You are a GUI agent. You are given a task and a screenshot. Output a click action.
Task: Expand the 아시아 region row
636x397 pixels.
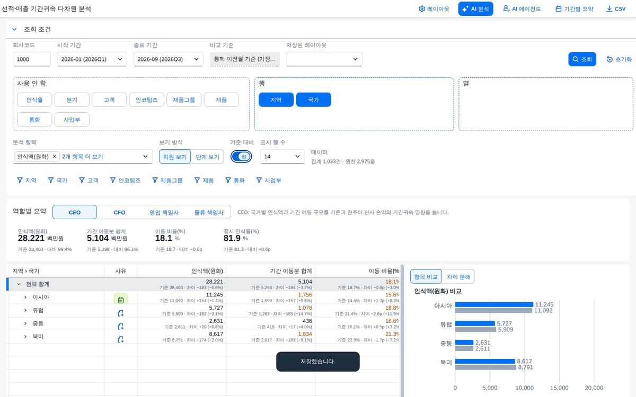[25, 297]
